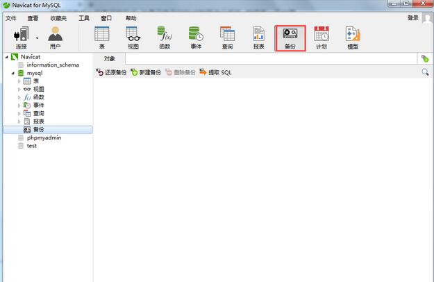Select 报表 in the mysql tree

pos(38,122)
